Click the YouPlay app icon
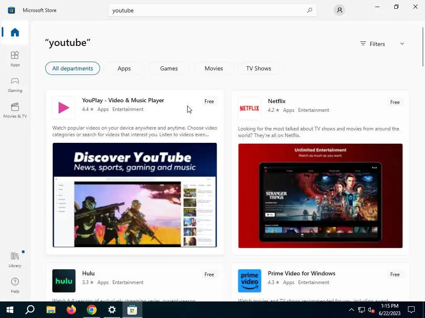Screen dimensions: 425x318 pos(64,108)
